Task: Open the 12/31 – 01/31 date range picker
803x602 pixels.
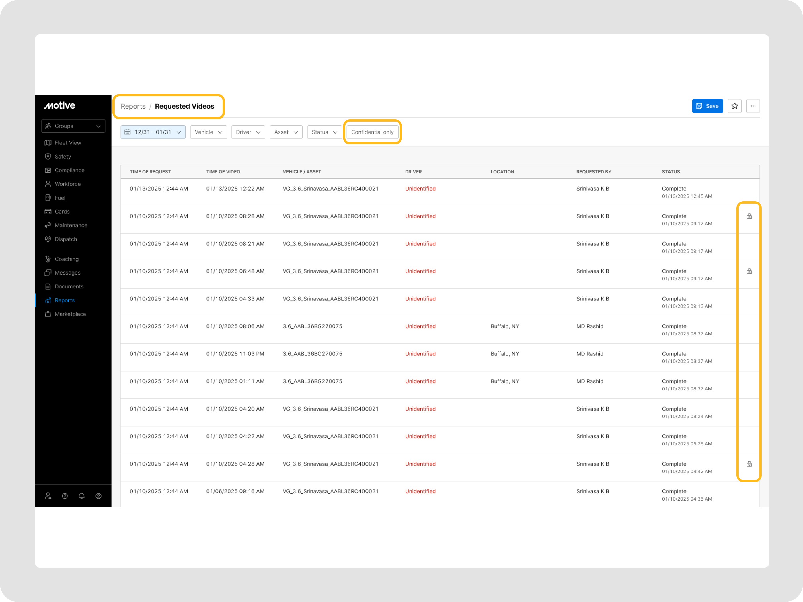Action: [x=153, y=132]
